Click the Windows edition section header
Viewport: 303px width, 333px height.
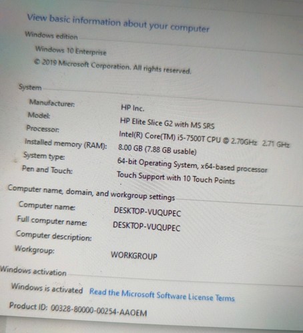pos(51,35)
